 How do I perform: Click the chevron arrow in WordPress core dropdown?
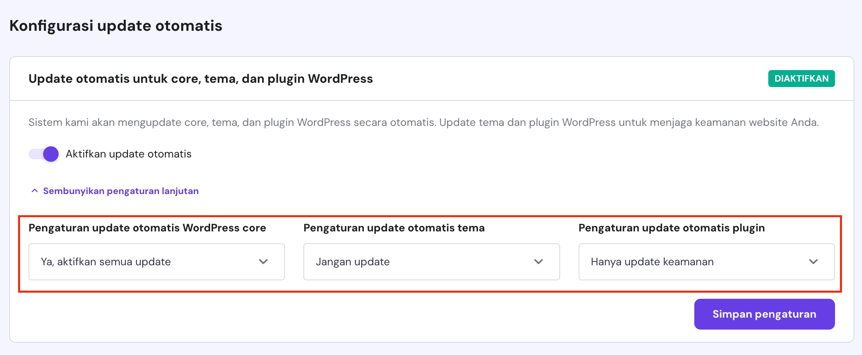(x=263, y=262)
